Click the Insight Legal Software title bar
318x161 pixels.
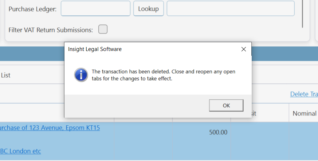click(152, 49)
